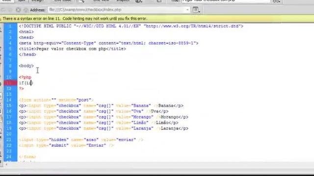Click the Banana checkbox code line
The height and width of the screenshot is (176, 314).
click(101, 106)
